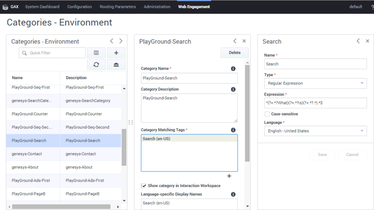Click info icon next to Category Name
Screen dimensions: 374x210
point(233,69)
